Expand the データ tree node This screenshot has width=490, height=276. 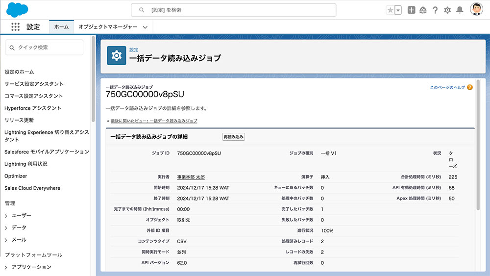(x=6, y=228)
